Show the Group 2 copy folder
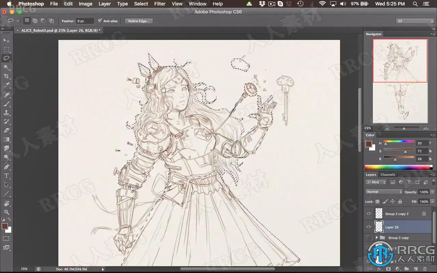The width and height of the screenshot is (437, 273). click(368, 238)
